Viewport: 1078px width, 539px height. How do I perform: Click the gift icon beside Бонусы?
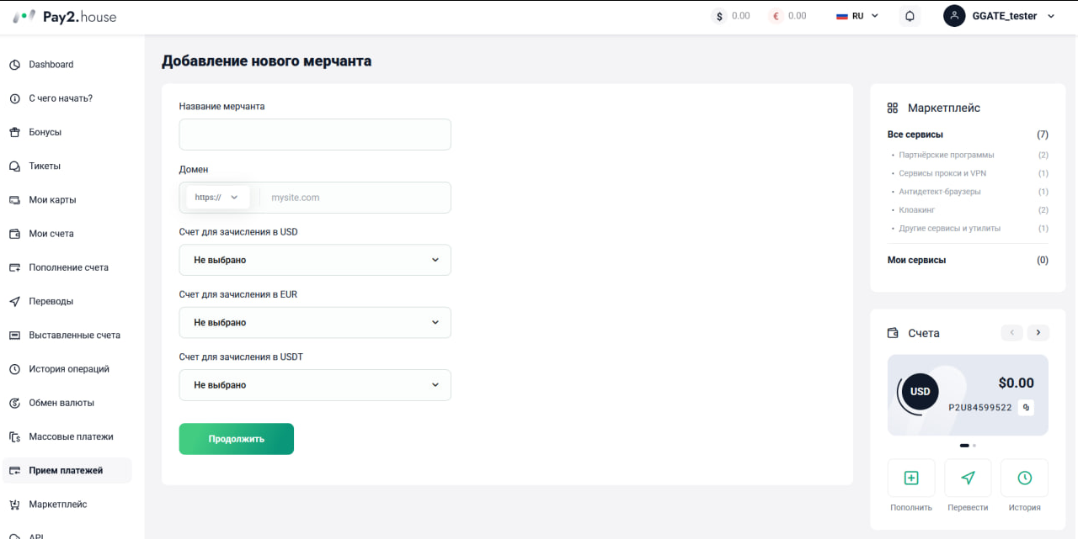click(14, 132)
